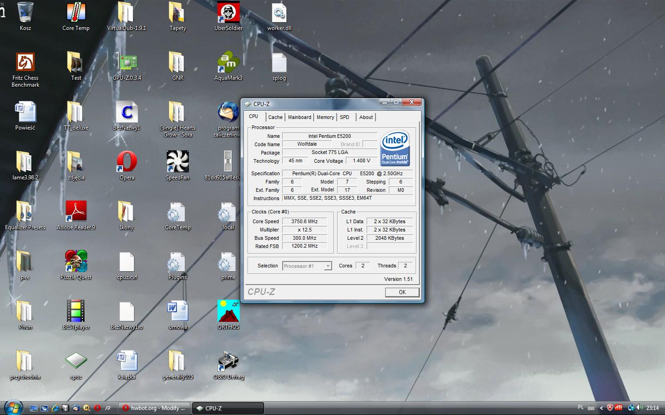The image size is (665, 415).
Task: Open the SPD tab in CPU-Z
Action: 345,117
